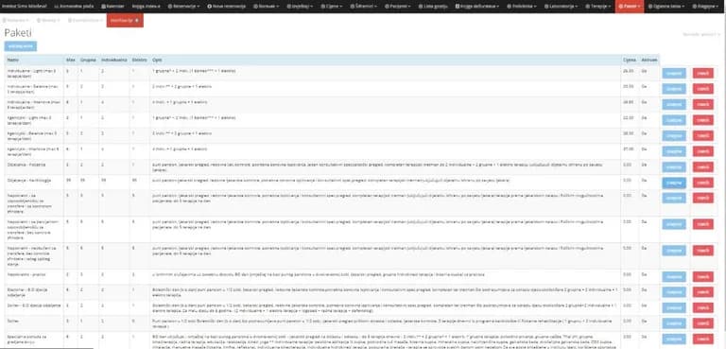
Task: Open the Kalendar page from top navigation
Action: tap(113, 7)
